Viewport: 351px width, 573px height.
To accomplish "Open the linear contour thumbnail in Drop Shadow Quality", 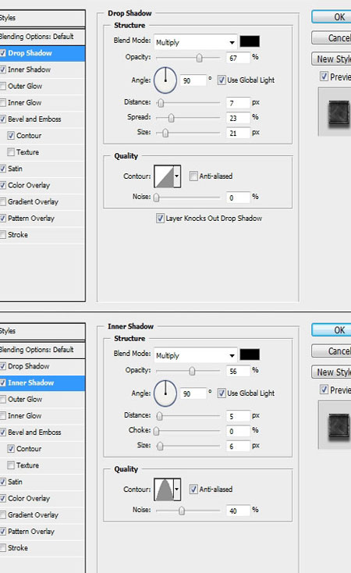I will 164,176.
